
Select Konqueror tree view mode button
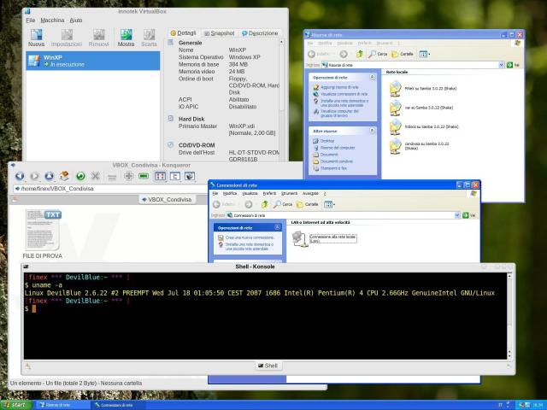coord(174,176)
